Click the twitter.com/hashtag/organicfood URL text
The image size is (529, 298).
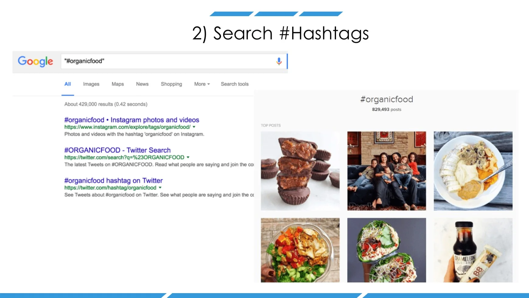coord(110,188)
